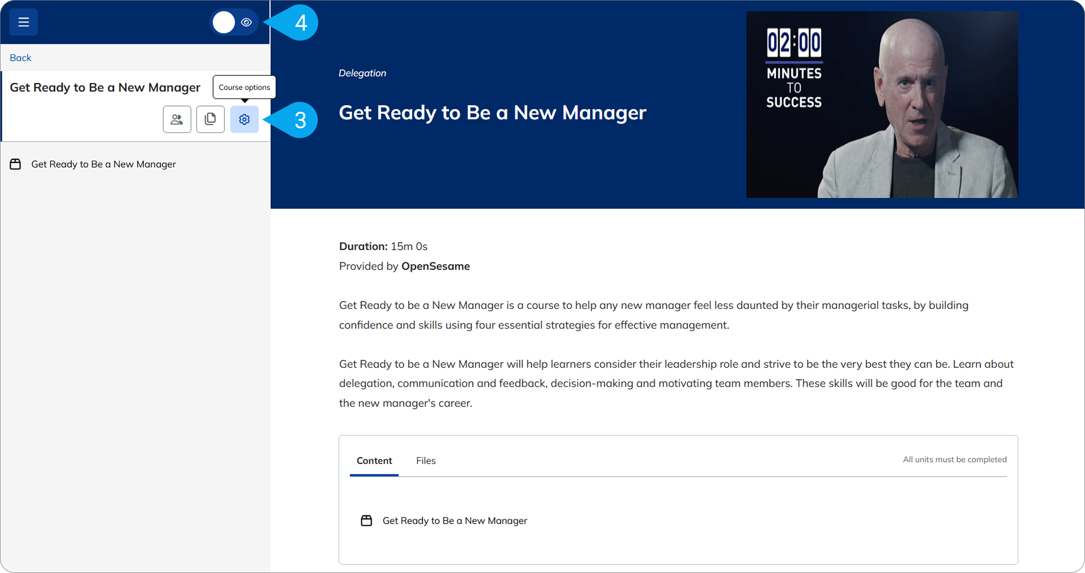
Task: Click the OpenSesame provider name
Action: click(x=435, y=266)
